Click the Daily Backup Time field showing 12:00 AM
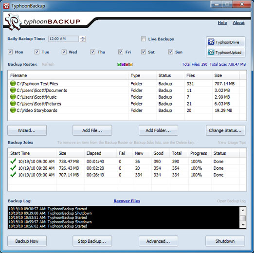 [x=63, y=39]
